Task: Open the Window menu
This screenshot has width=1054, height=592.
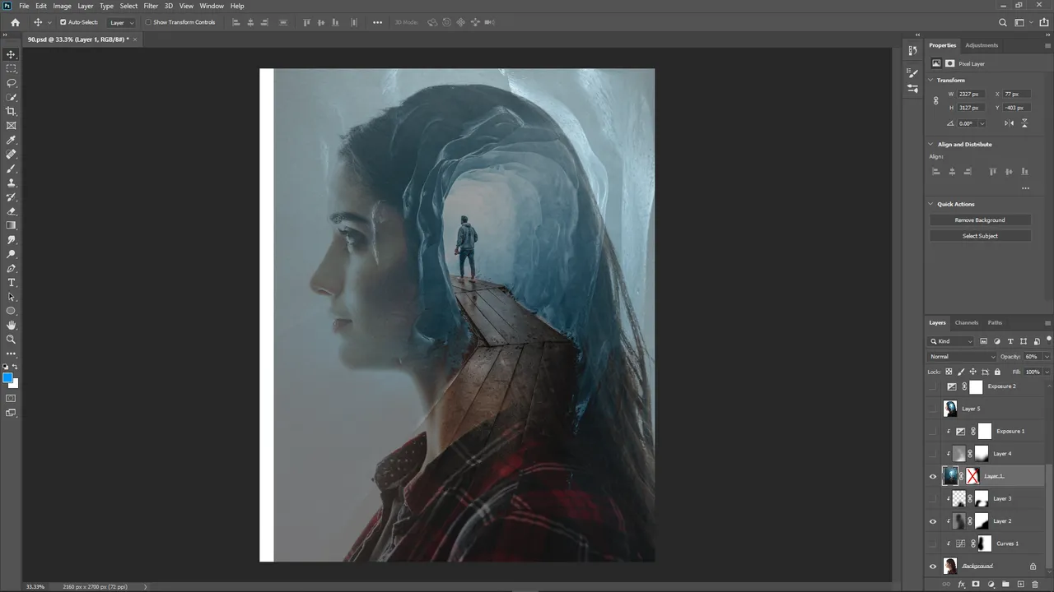Action: pos(212,6)
